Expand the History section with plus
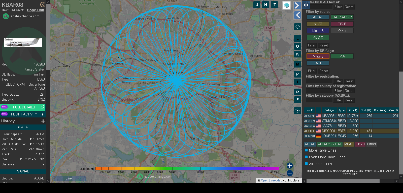The image size is (403, 193). click(x=43, y=121)
